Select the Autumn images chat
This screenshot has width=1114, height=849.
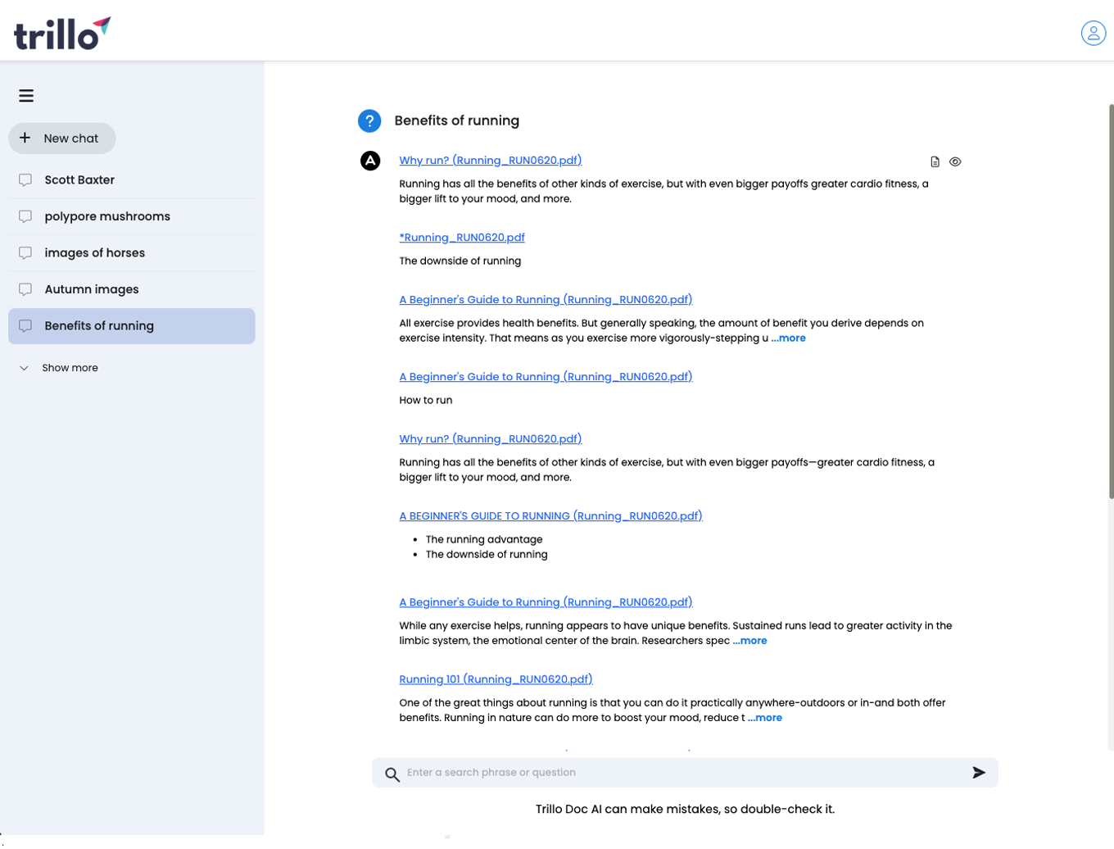[x=92, y=289]
